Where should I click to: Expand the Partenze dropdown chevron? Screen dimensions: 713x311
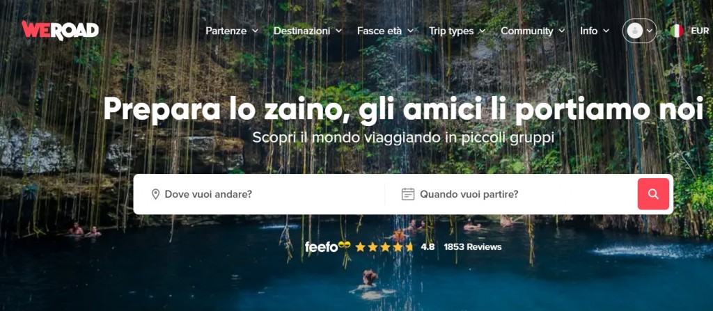point(255,31)
